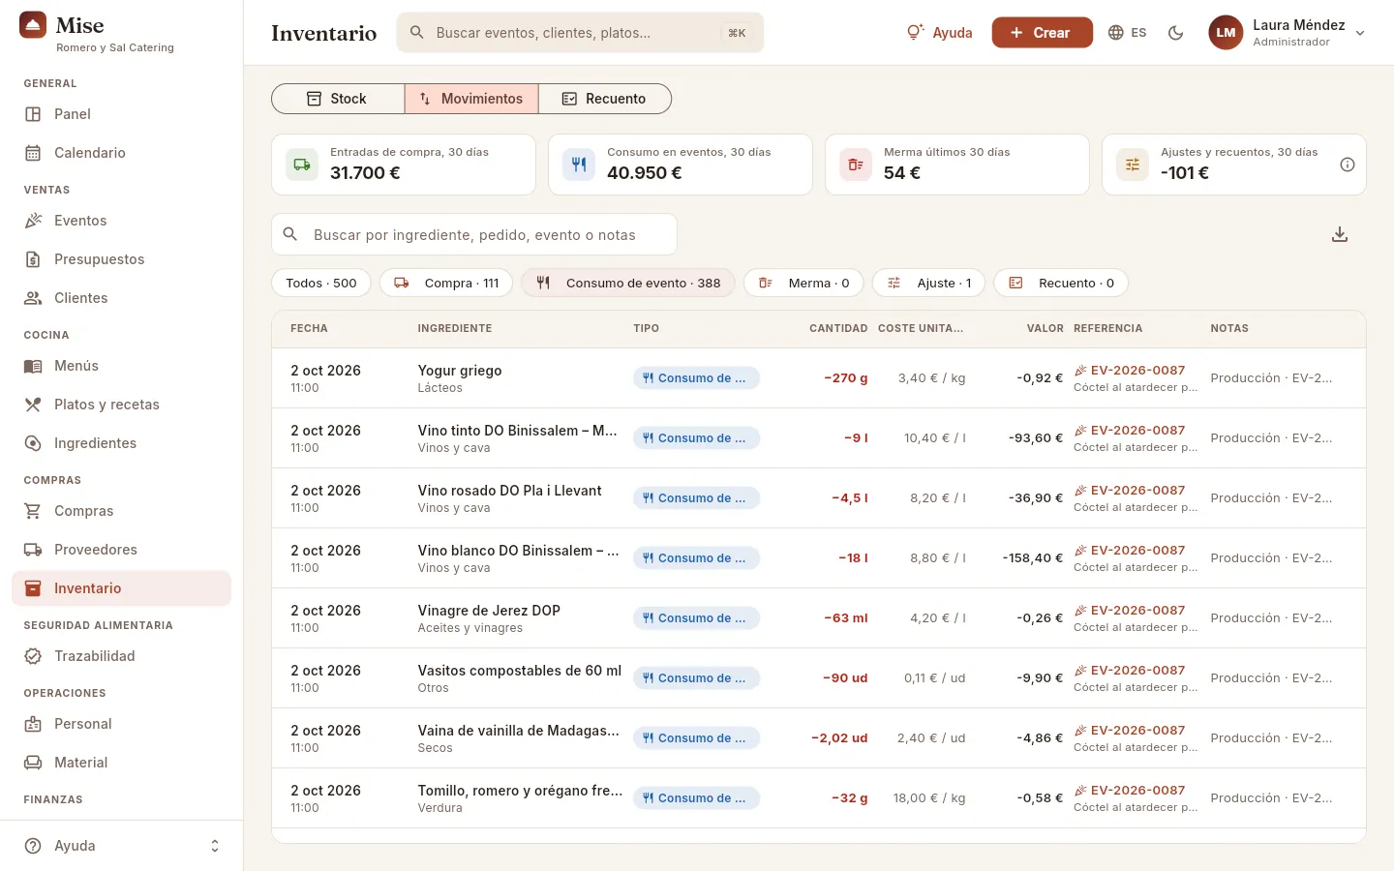This screenshot has height=871, width=1394.
Task: Filter by Merma · 0 chip
Action: tap(804, 283)
